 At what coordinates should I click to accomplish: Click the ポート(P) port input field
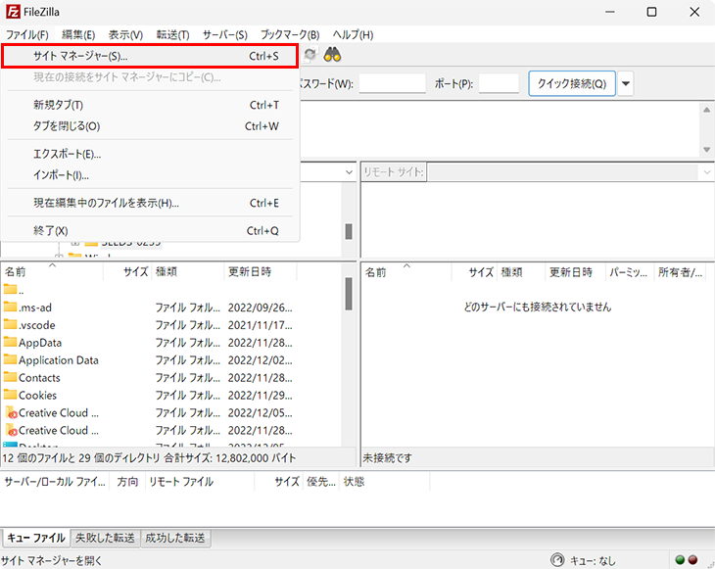[499, 83]
